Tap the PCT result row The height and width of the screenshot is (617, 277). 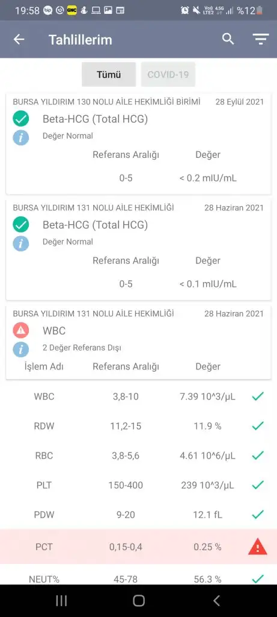(x=138, y=547)
